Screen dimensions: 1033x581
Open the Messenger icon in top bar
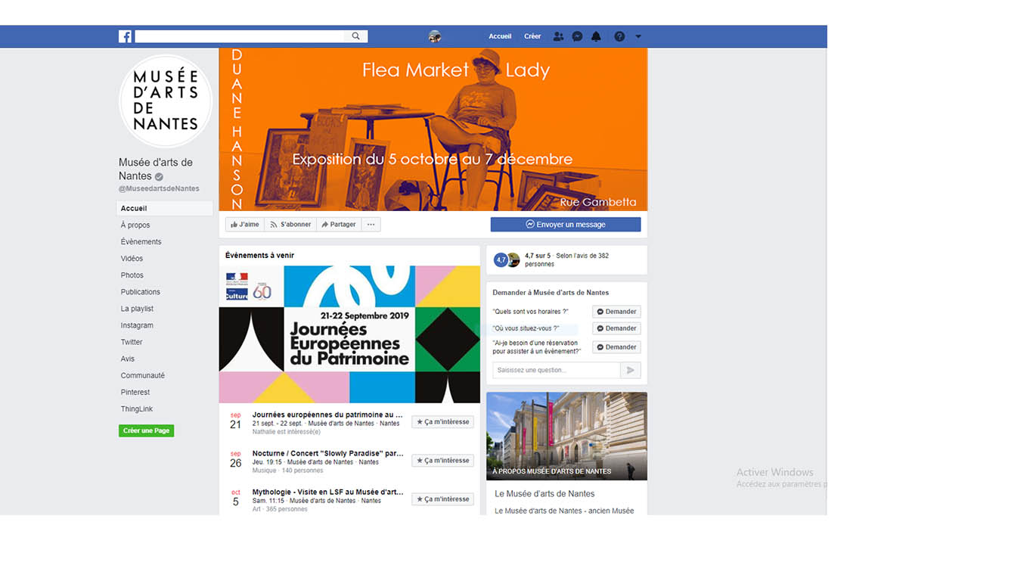pyautogui.click(x=577, y=36)
